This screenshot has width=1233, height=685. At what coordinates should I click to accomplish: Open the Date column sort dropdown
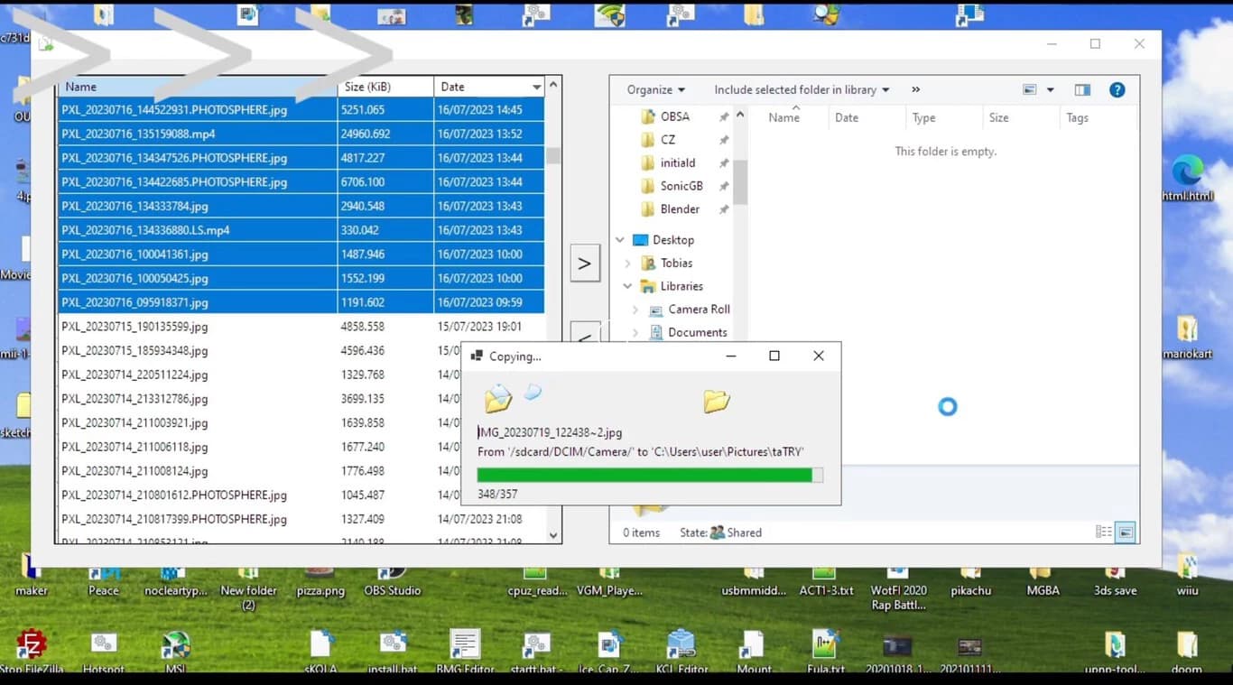pos(537,88)
